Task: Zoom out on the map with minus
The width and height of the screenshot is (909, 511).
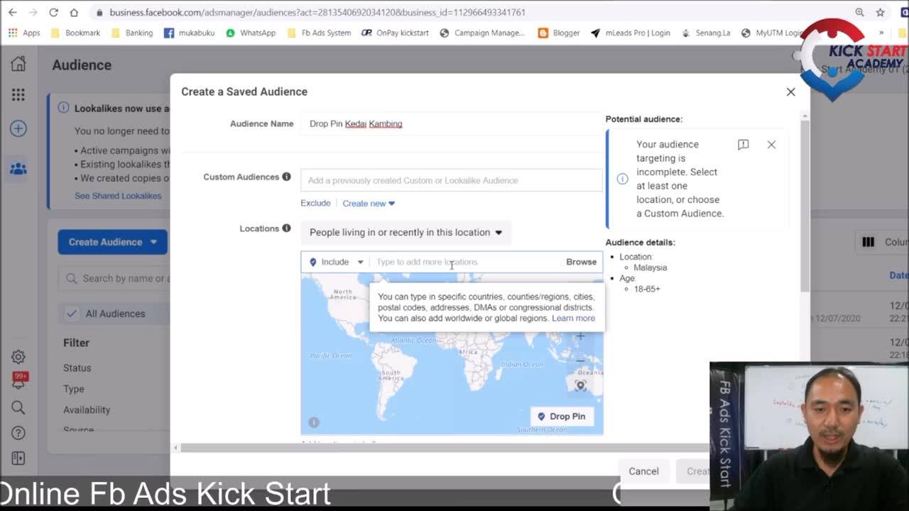Action: point(580,361)
